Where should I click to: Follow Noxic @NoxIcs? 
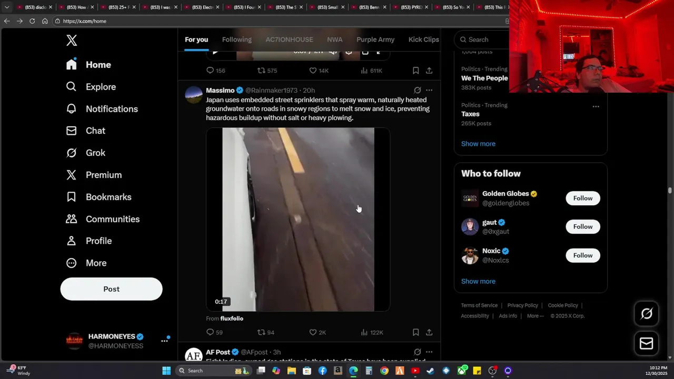(x=583, y=255)
